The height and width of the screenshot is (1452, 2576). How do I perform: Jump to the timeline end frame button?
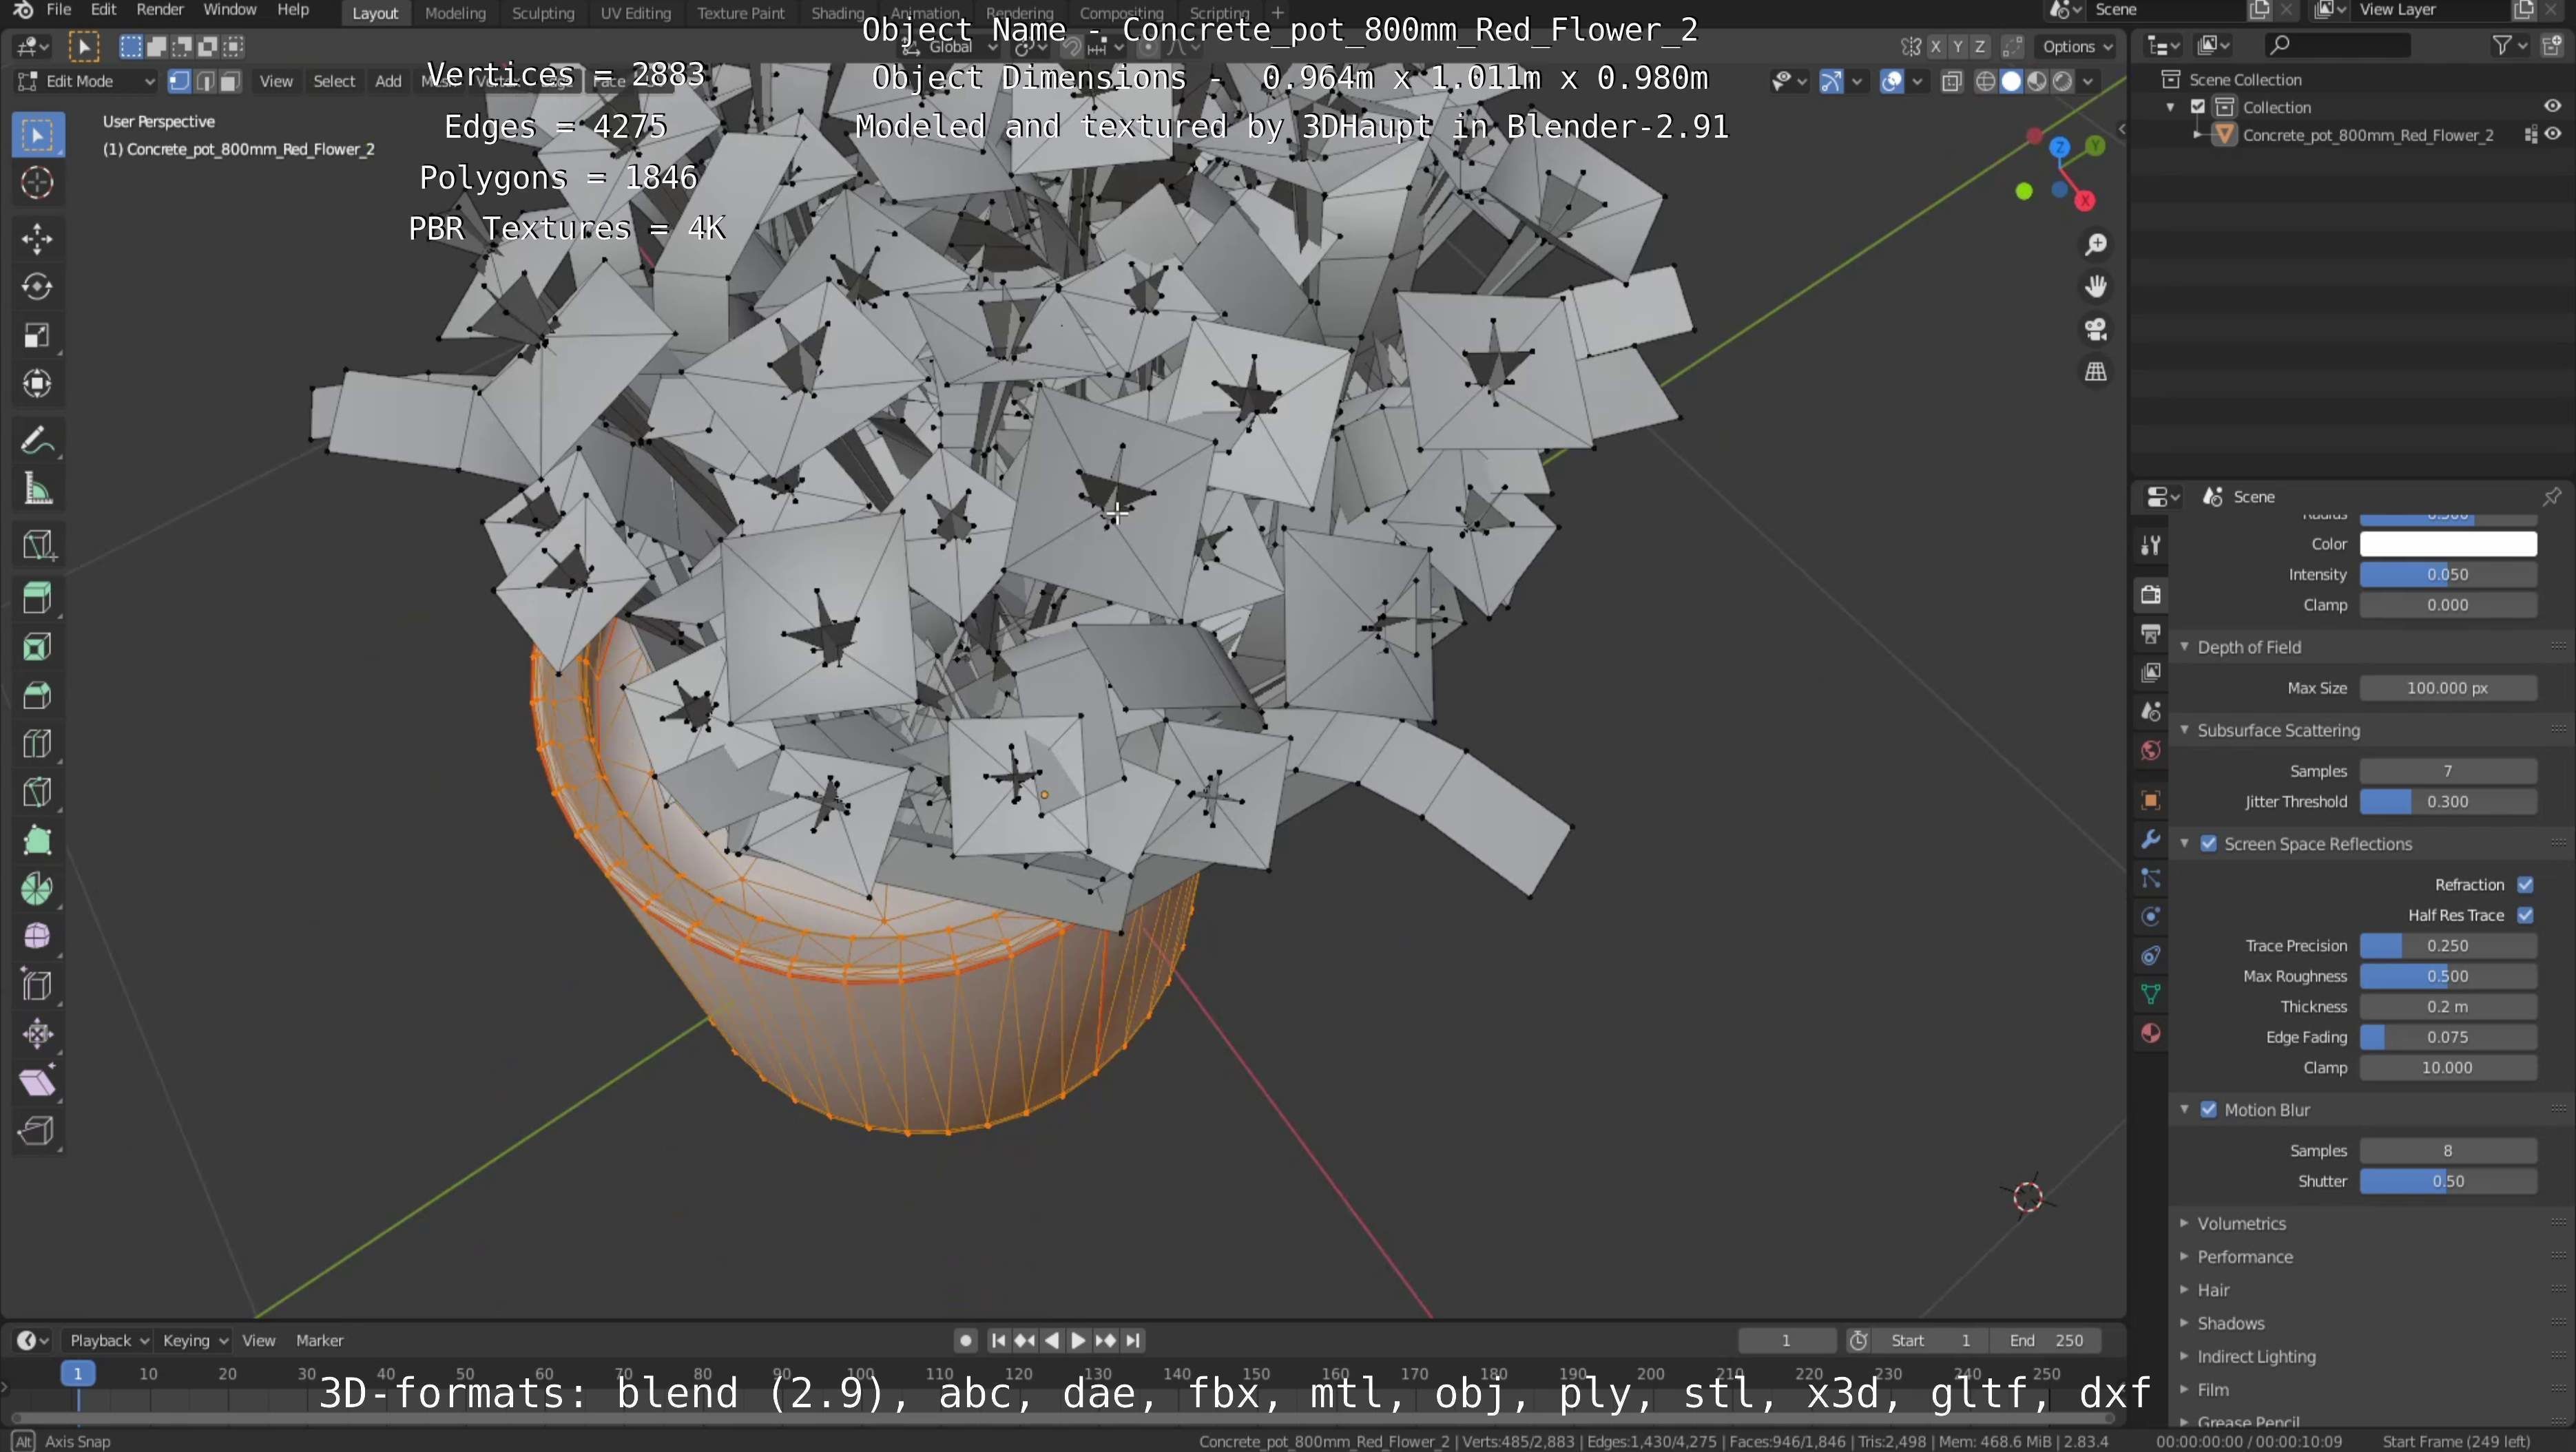[x=1132, y=1341]
